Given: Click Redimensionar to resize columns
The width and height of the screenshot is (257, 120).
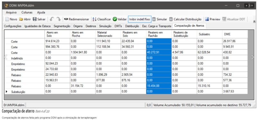Looking at the screenshot, I should pyautogui.click(x=76, y=19).
